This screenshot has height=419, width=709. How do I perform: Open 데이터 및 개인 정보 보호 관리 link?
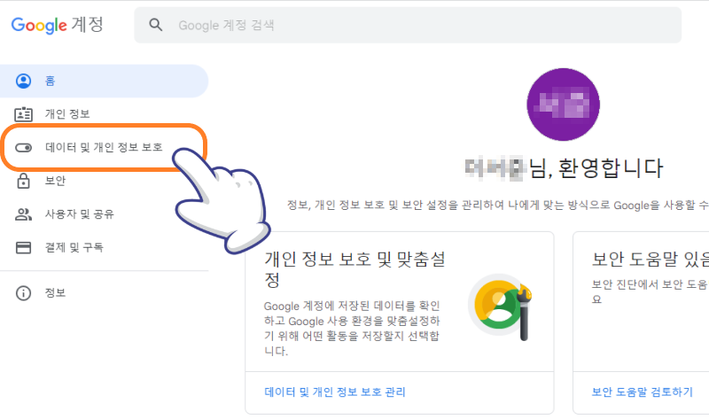coord(335,392)
